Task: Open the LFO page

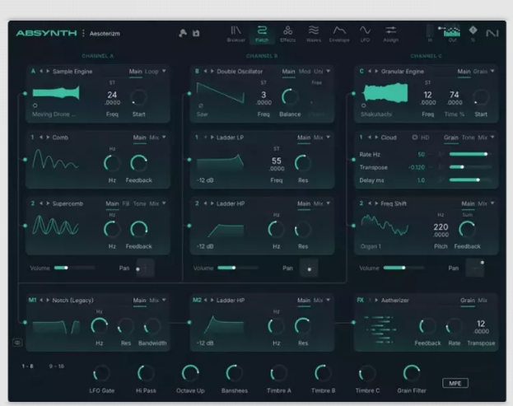Action: (x=365, y=34)
